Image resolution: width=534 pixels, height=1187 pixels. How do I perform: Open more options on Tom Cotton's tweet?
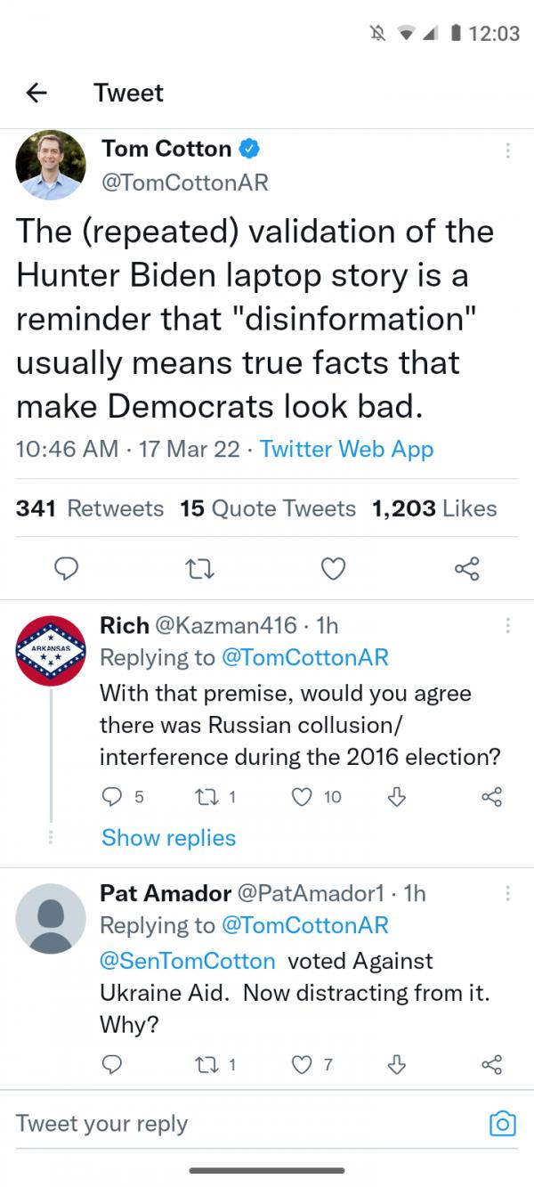508,150
